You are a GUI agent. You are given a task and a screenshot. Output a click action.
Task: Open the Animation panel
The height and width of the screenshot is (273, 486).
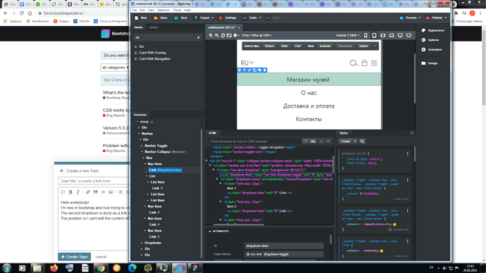coord(432,49)
